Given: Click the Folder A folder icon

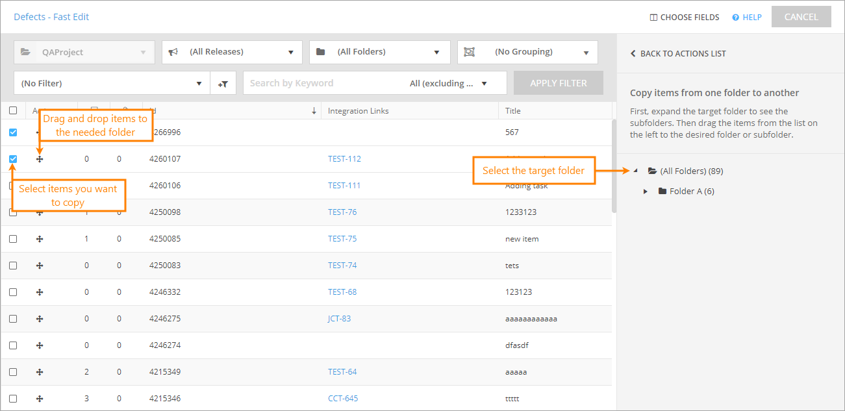Looking at the screenshot, I should click(x=662, y=192).
